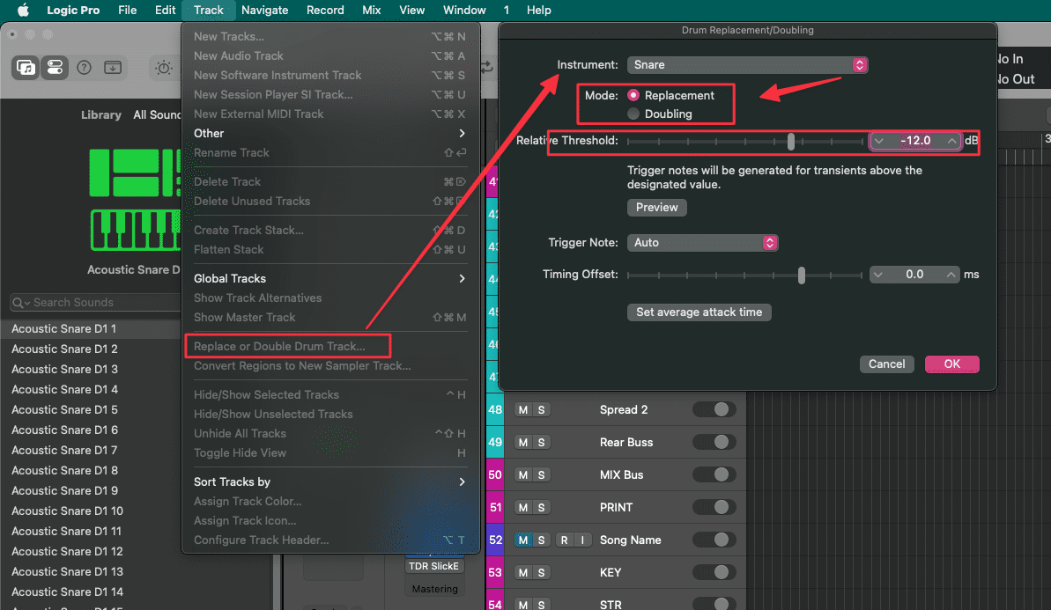1051x610 pixels.
Task: Open the Apple menu
Action: tap(24, 11)
